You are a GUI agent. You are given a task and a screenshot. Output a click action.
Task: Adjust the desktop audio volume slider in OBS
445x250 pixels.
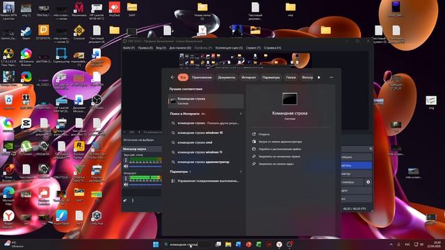145,167
